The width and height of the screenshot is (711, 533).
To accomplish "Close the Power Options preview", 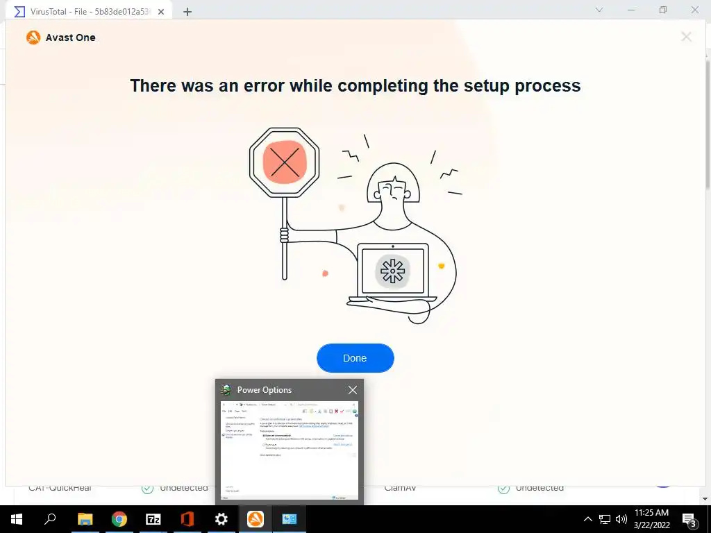I will pyautogui.click(x=352, y=390).
